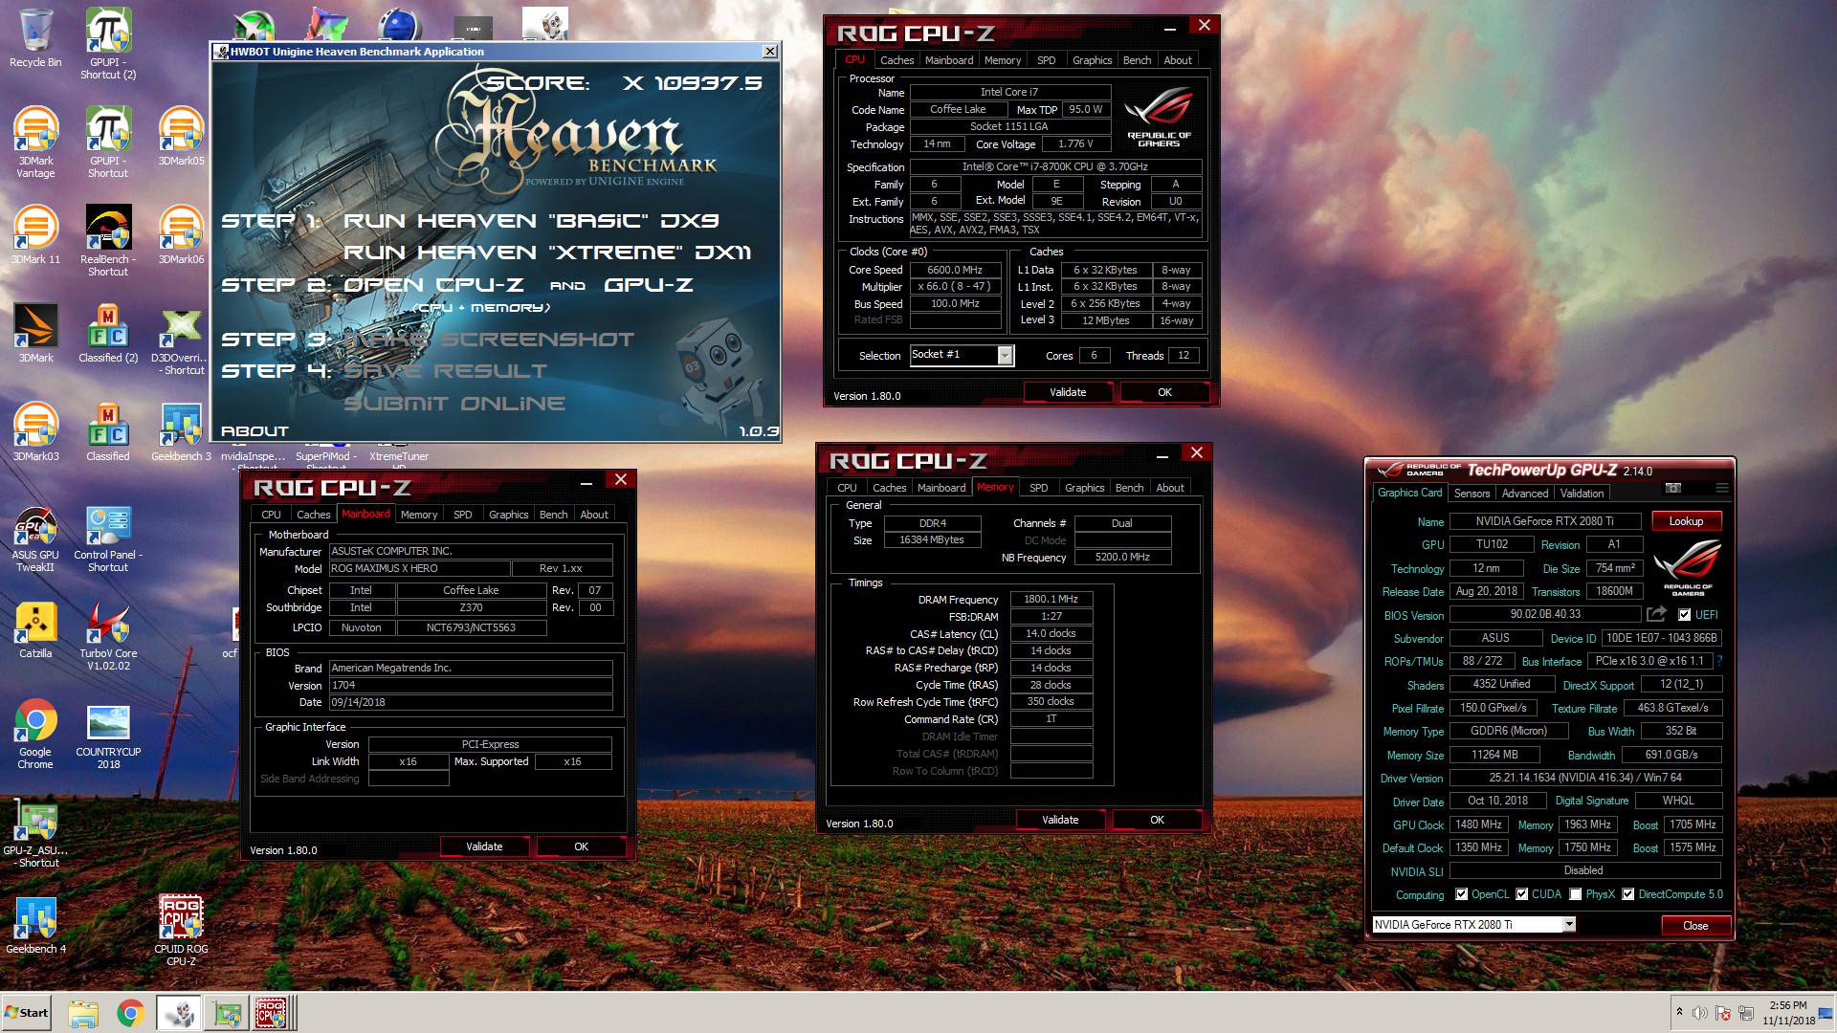
Task: Open ASUS GPU TweakII desktop icon
Action: pos(35,539)
